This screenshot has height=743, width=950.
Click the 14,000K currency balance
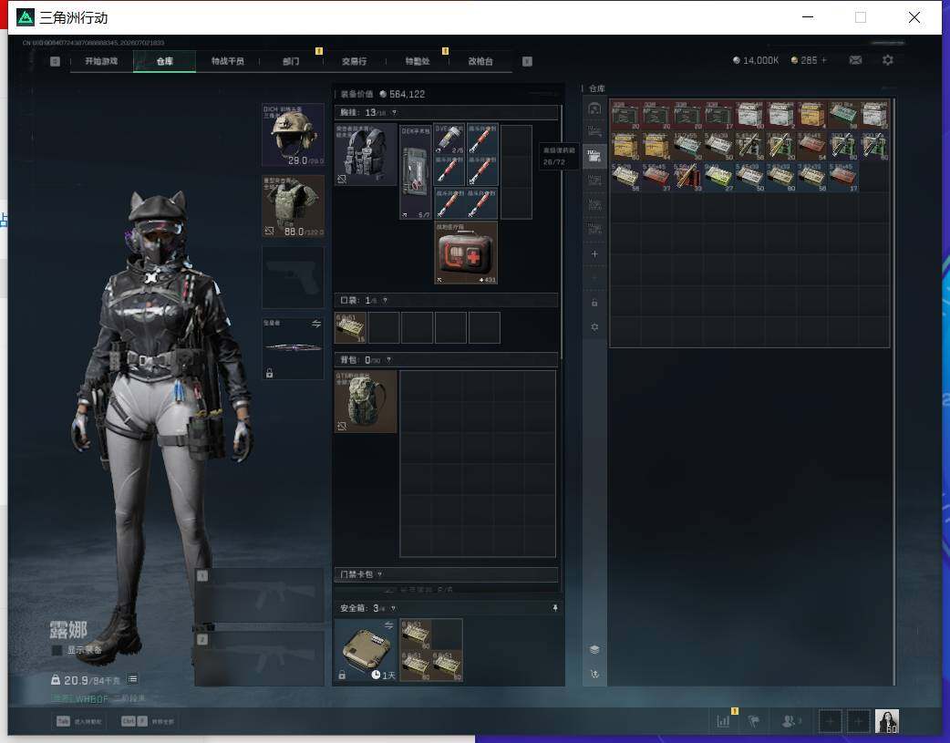(x=756, y=60)
